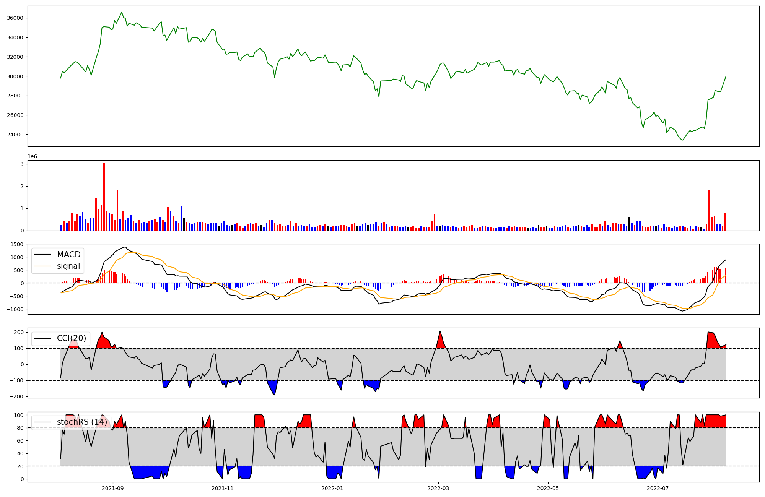Viewport: 765px width, 497px height.
Task: Click the 2021-09 date tick label
Action: pos(113,488)
